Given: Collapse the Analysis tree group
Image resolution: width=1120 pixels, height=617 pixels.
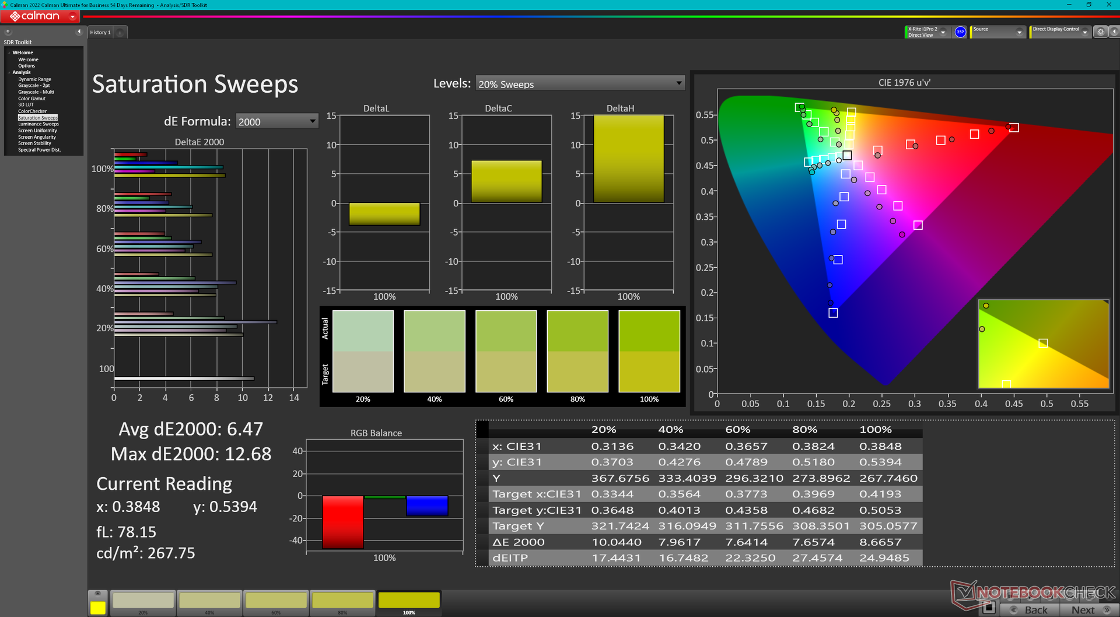Looking at the screenshot, I should pyautogui.click(x=9, y=72).
